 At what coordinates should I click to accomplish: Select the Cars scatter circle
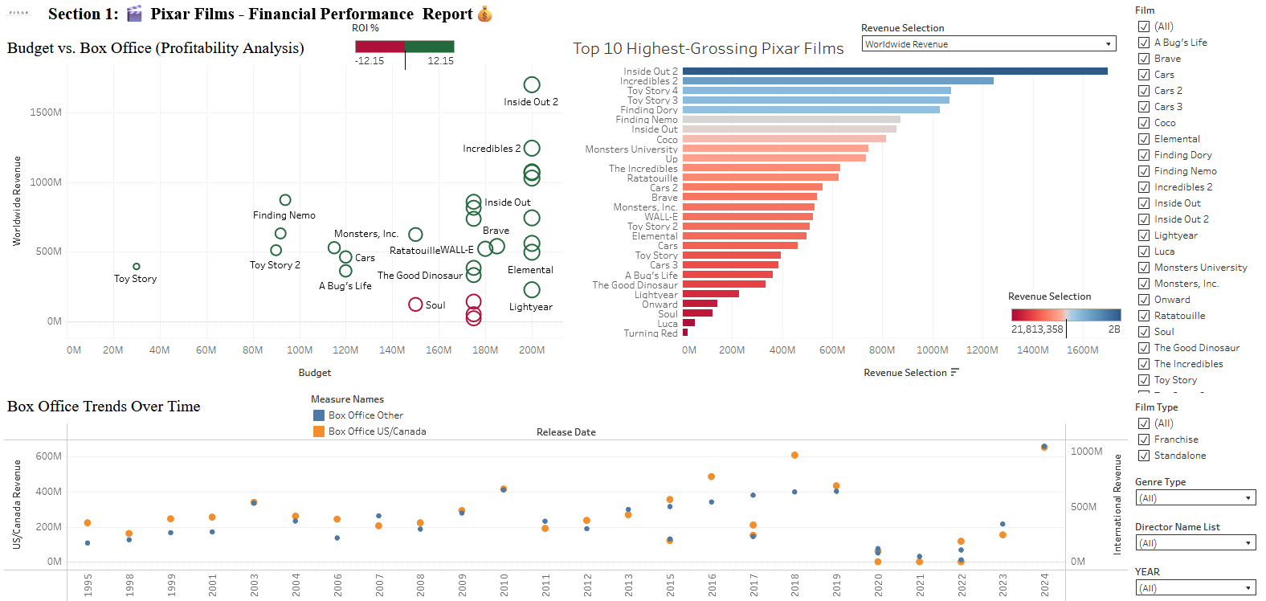point(345,257)
